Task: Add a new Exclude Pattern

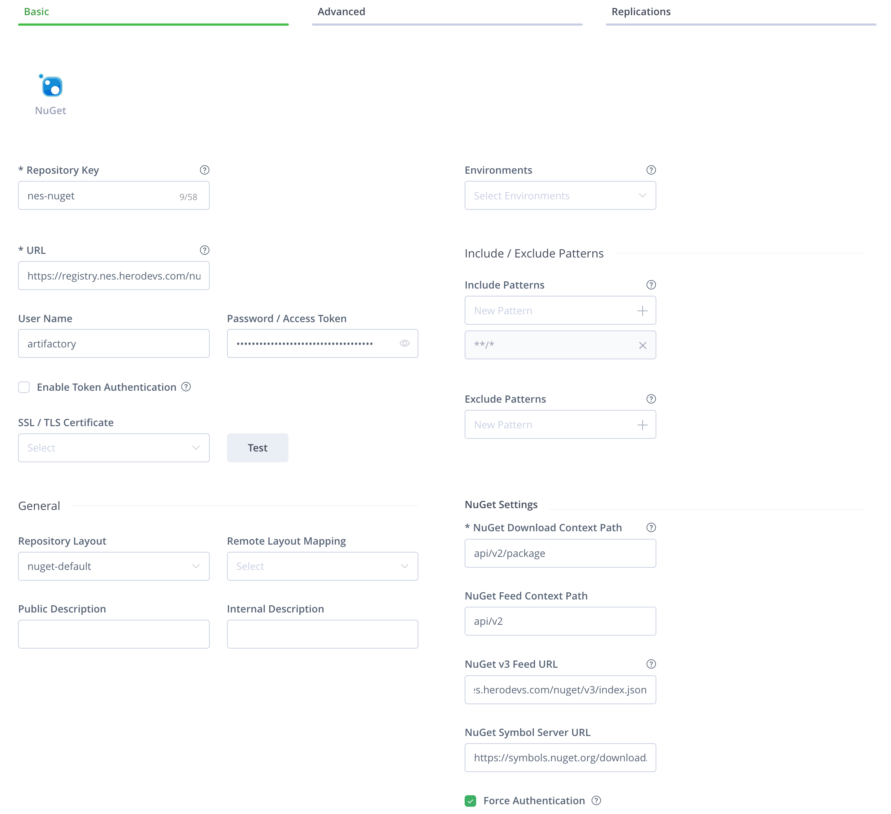Action: point(642,424)
